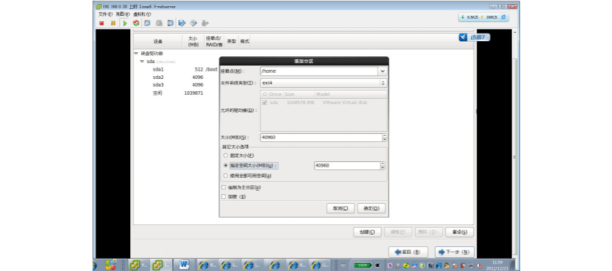Click the OneNote tray icon
Screen dimensions: 612x271
pos(390,266)
